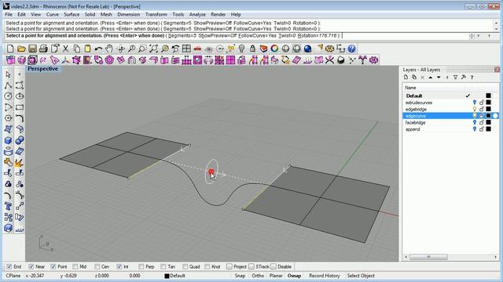
Task: Open Help with the blue question icon
Action: coord(351,49)
